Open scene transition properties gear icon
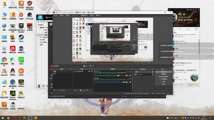This screenshot has height=120, width=214. click(x=152, y=72)
